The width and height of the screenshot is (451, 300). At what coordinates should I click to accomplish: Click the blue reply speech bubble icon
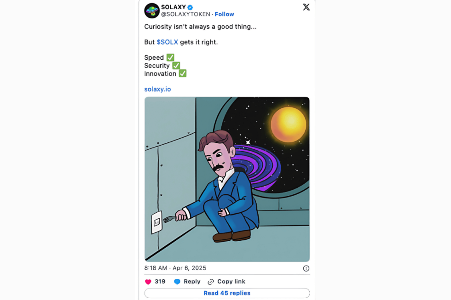click(177, 282)
